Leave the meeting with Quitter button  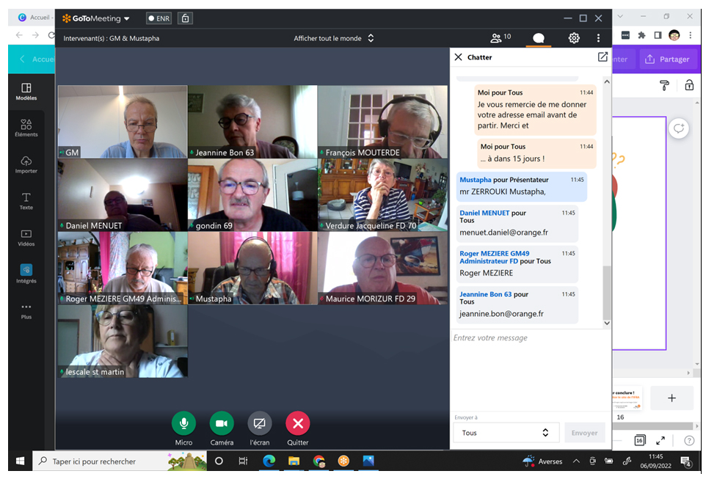[298, 423]
